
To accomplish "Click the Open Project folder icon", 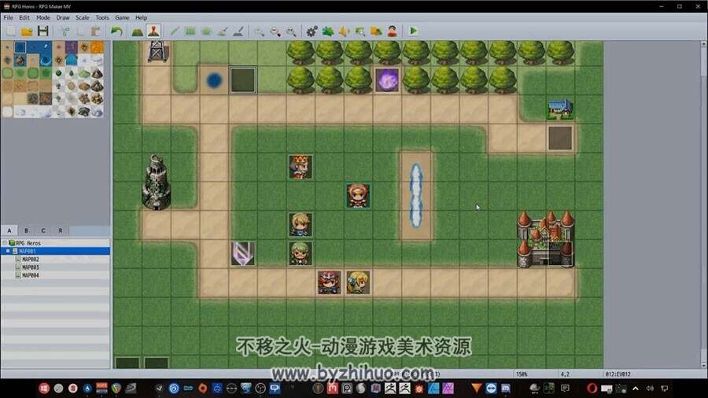I will (x=27, y=31).
